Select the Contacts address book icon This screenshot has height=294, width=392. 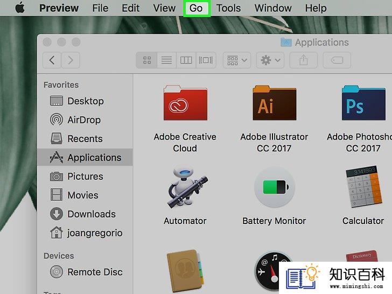point(185,271)
